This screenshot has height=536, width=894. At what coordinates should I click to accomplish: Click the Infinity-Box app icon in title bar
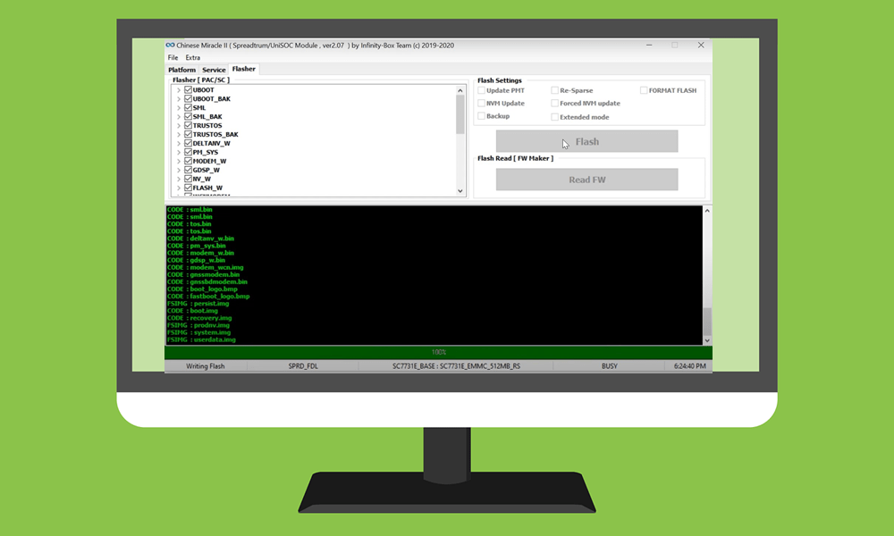(170, 45)
